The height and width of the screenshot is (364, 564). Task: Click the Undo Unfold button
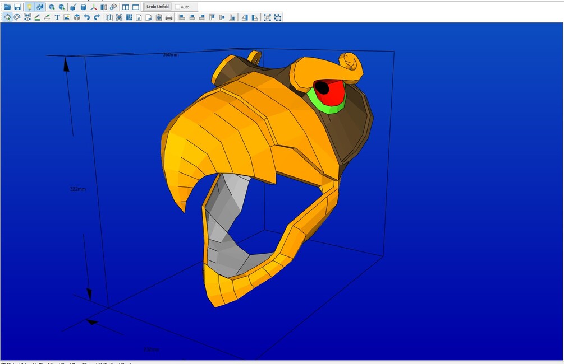158,7
